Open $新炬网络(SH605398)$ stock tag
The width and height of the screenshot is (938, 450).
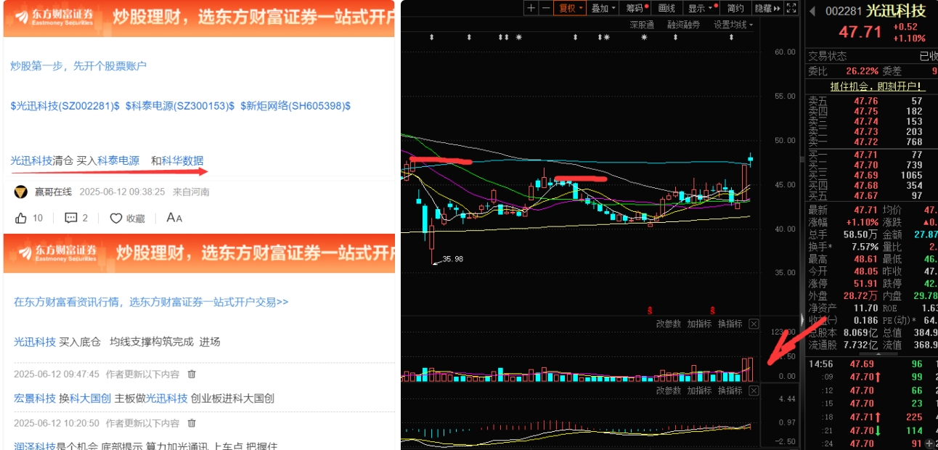tap(295, 106)
